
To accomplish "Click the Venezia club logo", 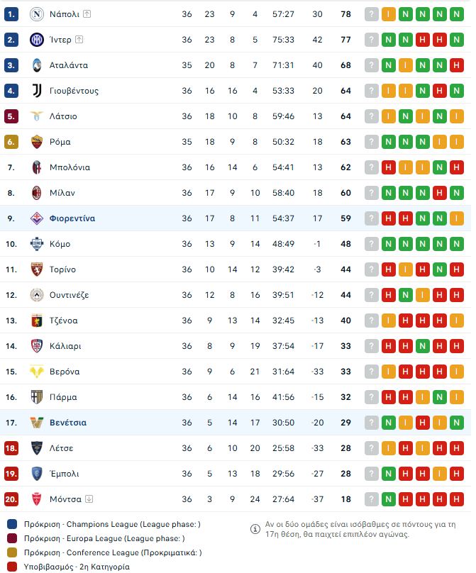I will point(37,423).
